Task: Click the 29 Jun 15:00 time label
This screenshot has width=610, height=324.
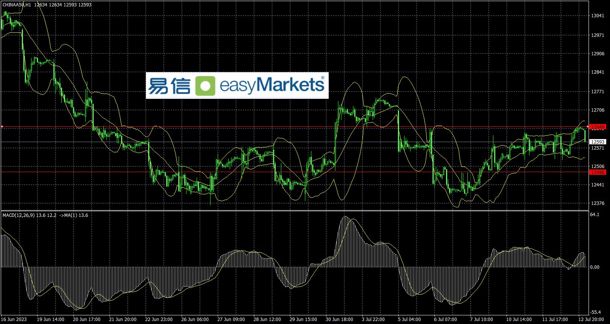Action: (303, 319)
